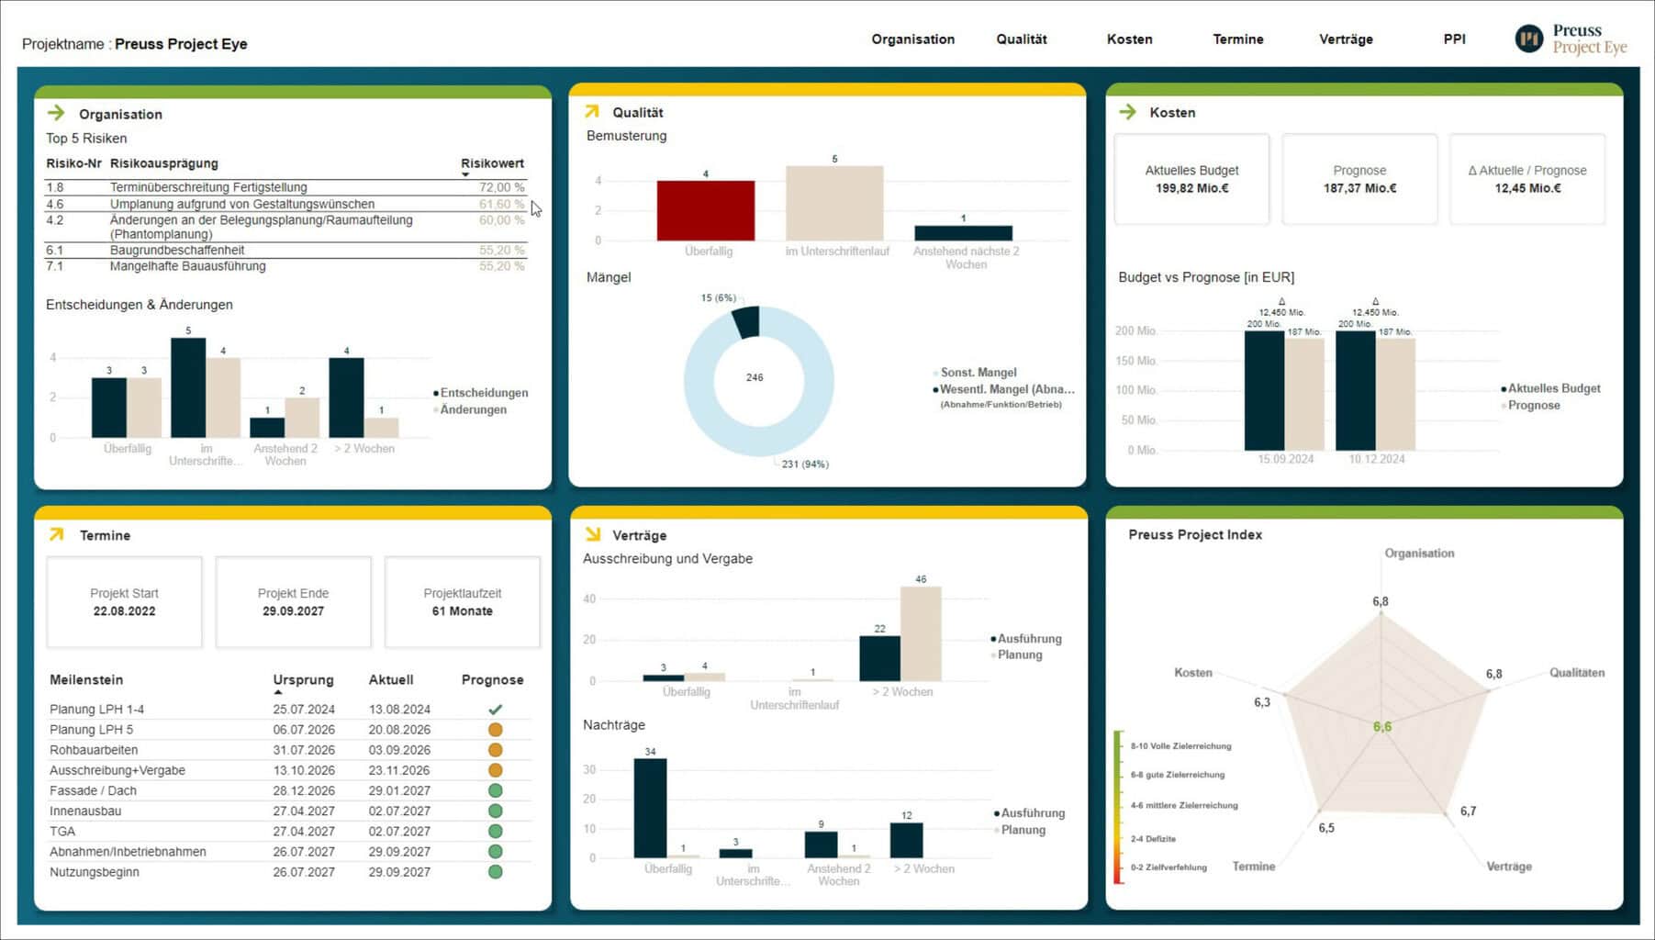Screen dimensions: 1655x940
Task: Click the yellow trend arrow beside Termine
Action: [57, 534]
